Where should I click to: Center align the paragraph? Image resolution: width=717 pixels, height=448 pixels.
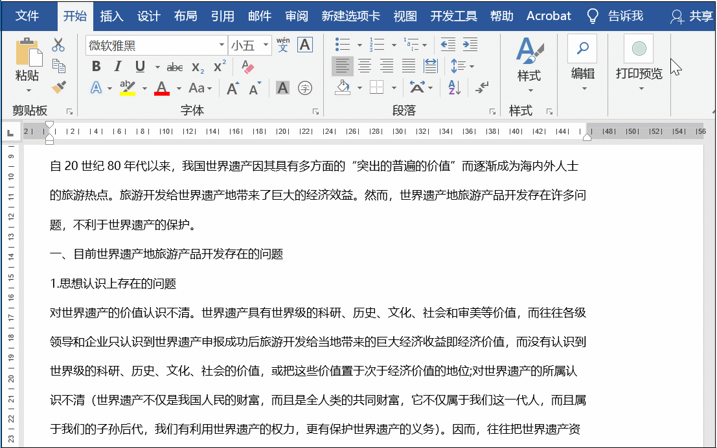pyautogui.click(x=364, y=65)
